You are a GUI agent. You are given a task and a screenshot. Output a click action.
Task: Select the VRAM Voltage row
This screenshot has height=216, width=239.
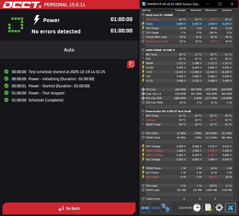pos(187,151)
